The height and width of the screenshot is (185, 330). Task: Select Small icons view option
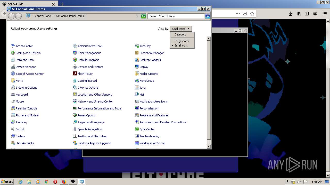[x=181, y=45]
